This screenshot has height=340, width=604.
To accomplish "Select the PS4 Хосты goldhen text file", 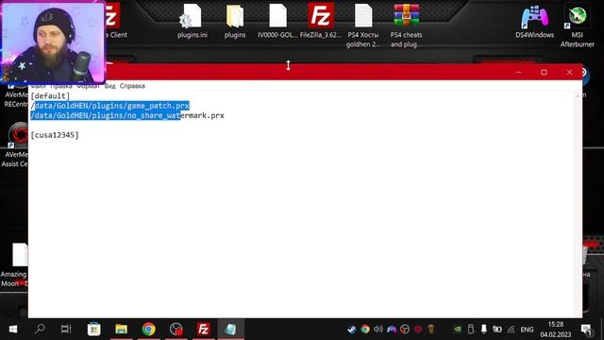I will [x=362, y=25].
